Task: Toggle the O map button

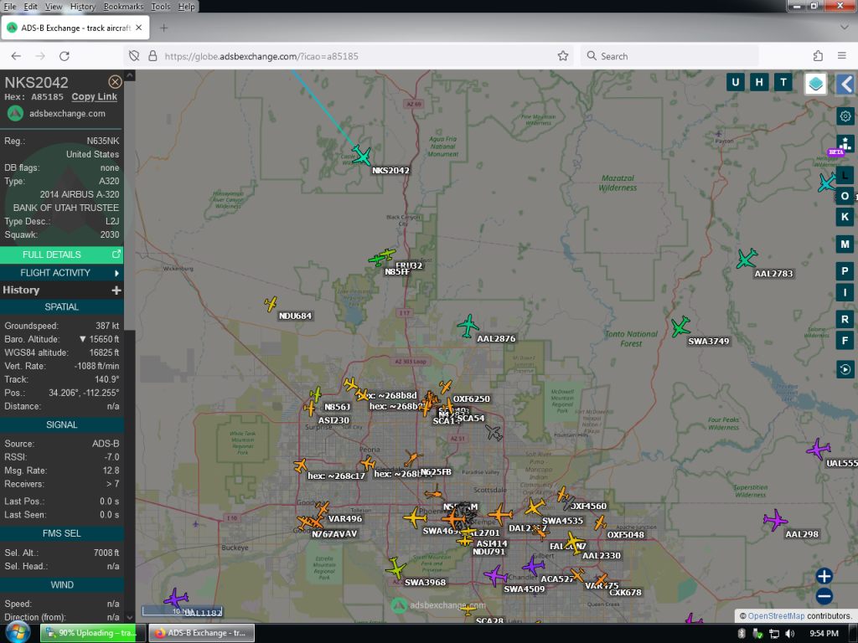Action: point(845,196)
